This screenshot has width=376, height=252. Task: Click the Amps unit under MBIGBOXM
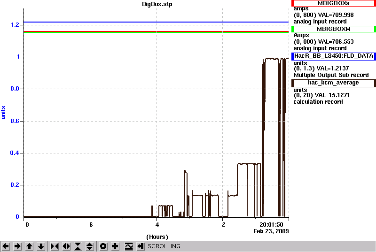coord(301,35)
